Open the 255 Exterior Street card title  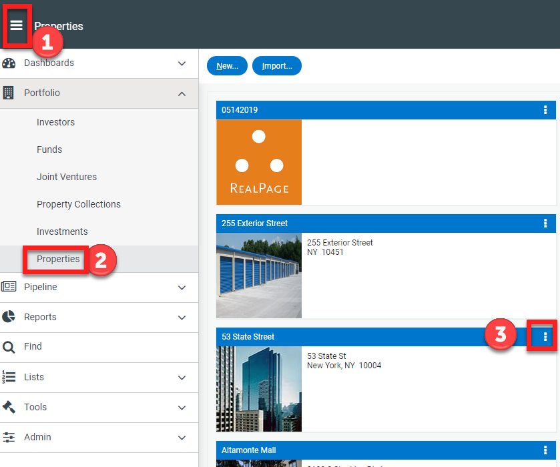[254, 223]
